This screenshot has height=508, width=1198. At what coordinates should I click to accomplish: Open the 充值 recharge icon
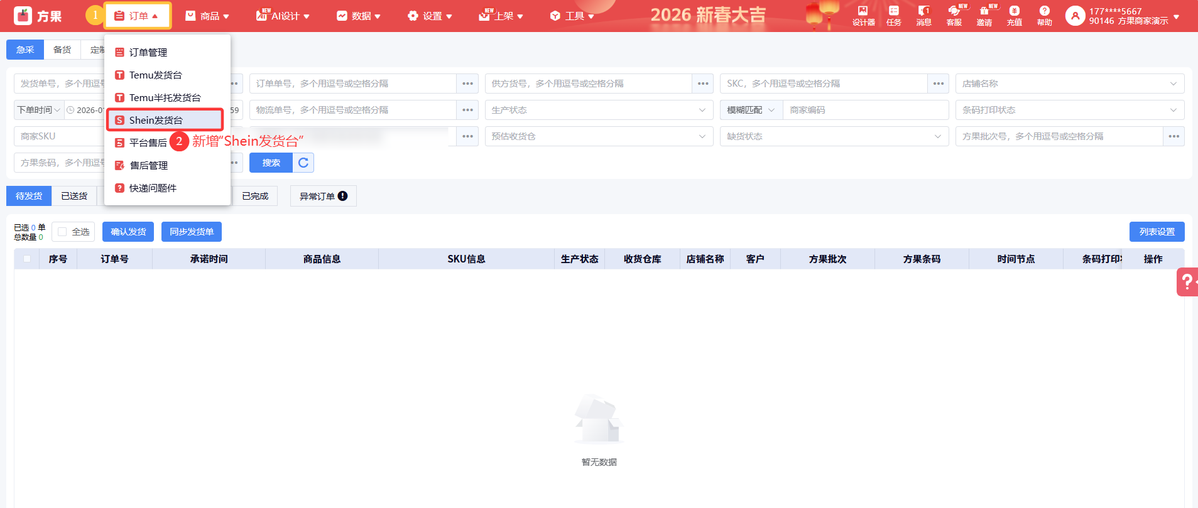tap(1014, 16)
